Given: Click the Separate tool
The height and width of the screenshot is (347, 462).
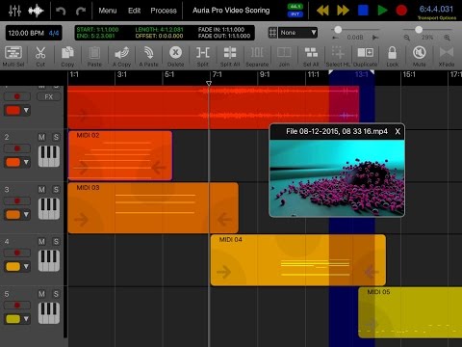Looking at the screenshot, I should pyautogui.click(x=257, y=56).
